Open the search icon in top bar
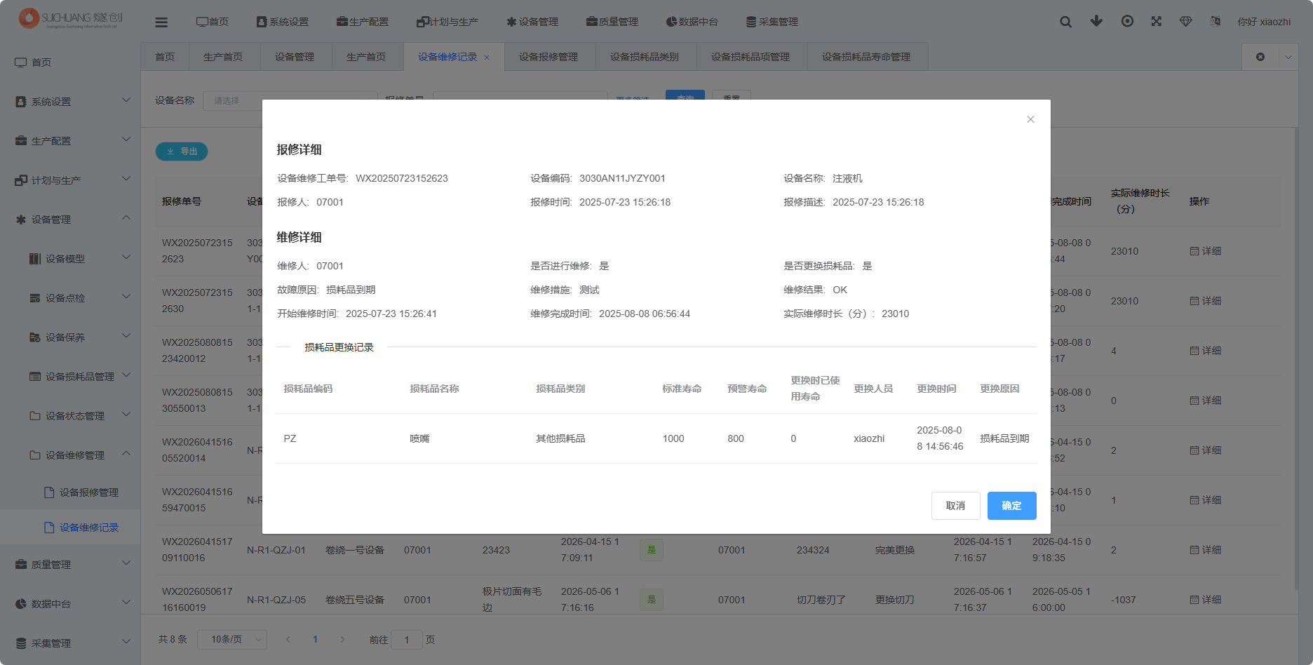This screenshot has height=665, width=1313. (x=1065, y=22)
